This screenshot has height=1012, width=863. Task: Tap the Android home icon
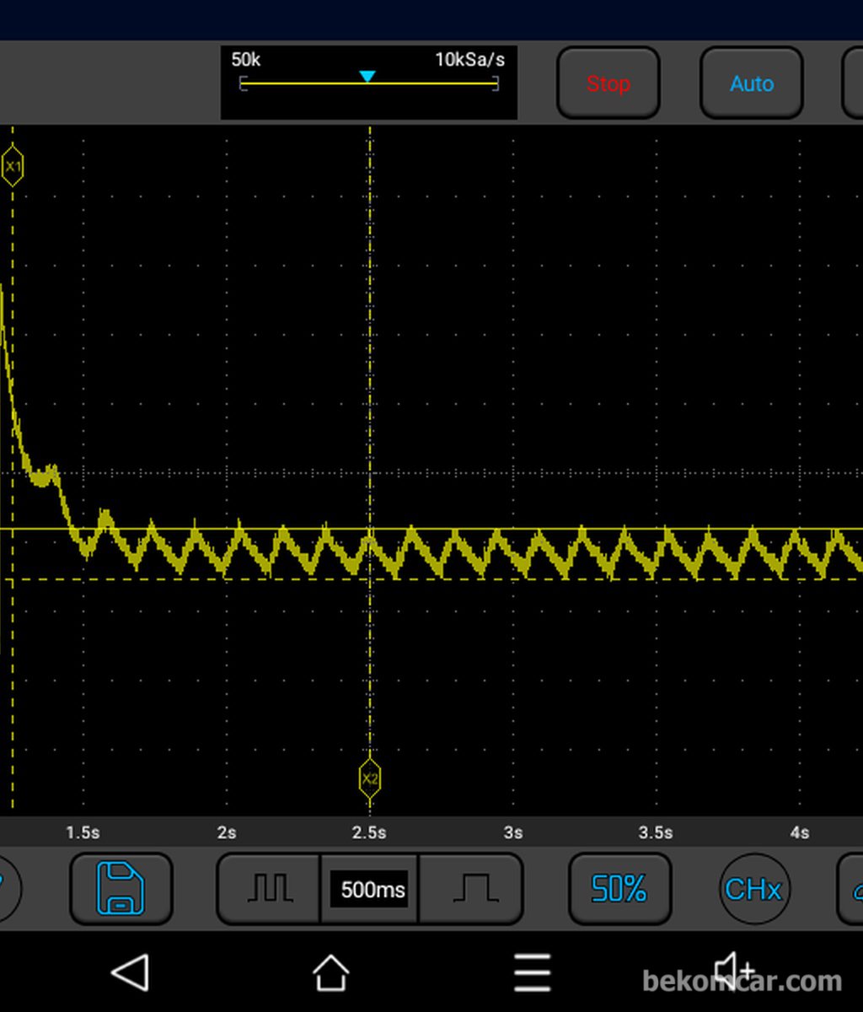pyautogui.click(x=331, y=973)
